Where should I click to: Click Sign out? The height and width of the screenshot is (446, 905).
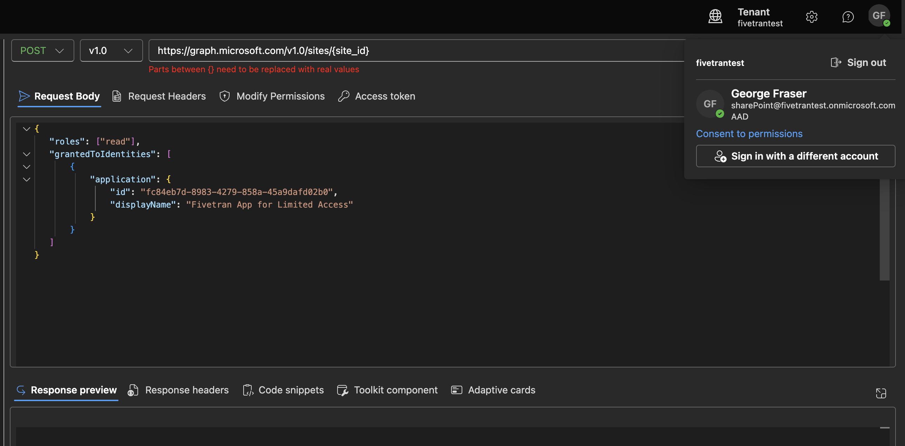858,62
